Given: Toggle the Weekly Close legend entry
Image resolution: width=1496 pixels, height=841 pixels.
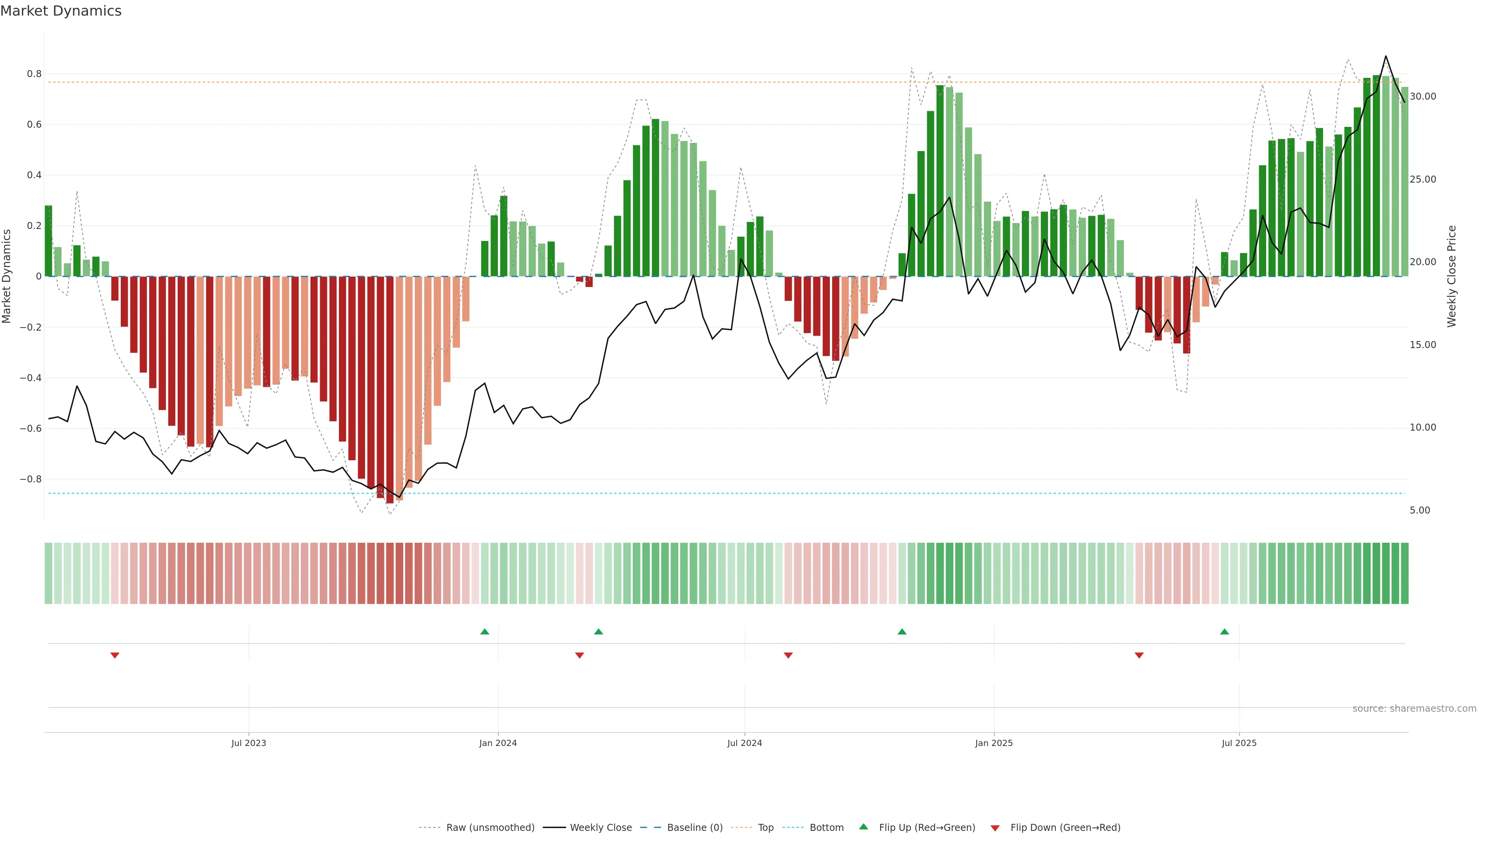Looking at the screenshot, I should (600, 828).
